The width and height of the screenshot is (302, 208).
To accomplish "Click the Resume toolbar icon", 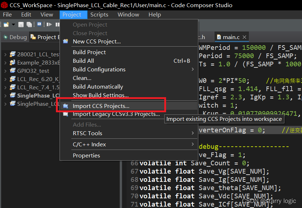I will (49, 24).
